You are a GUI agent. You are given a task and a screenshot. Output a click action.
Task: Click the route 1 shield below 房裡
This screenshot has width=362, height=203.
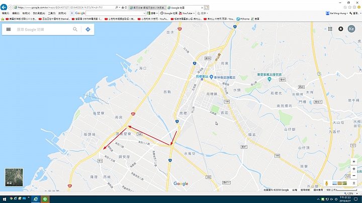177,121
